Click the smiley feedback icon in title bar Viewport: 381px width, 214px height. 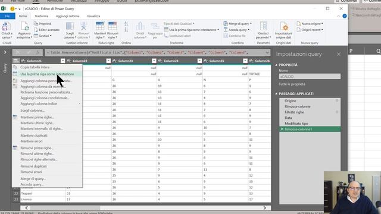coord(12,9)
